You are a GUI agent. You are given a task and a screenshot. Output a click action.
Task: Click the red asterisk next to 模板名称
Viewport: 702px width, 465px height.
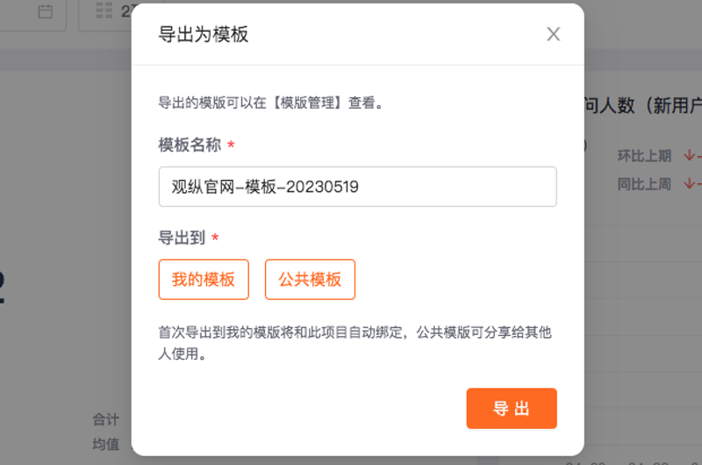click(231, 145)
